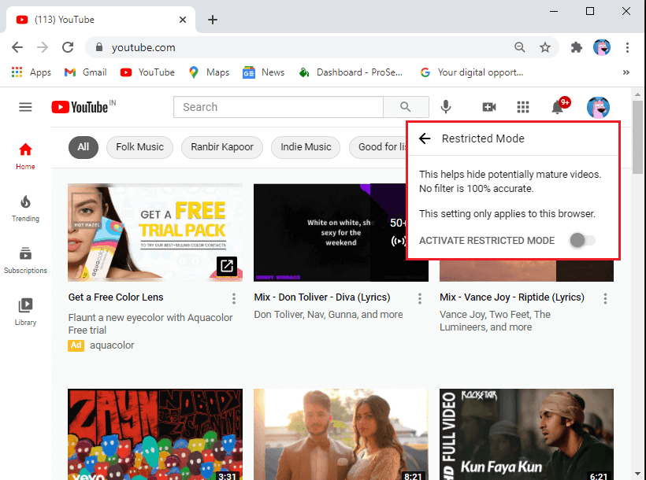This screenshot has width=646, height=480.
Task: Open the News bookmark
Action: 264,72
